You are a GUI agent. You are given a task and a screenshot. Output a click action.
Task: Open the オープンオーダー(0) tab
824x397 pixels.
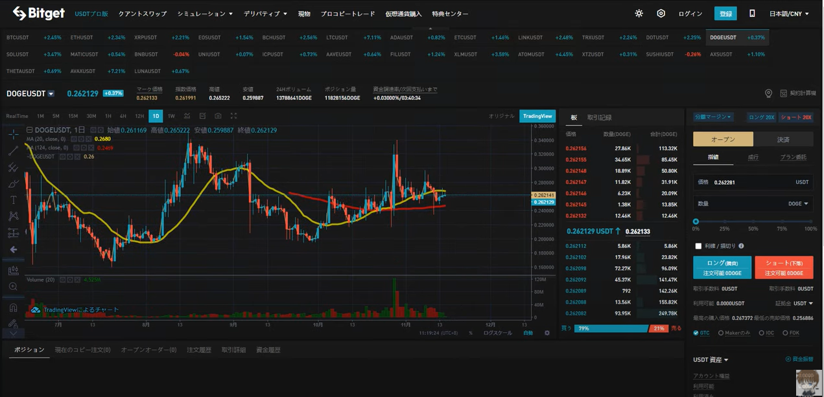[148, 350]
